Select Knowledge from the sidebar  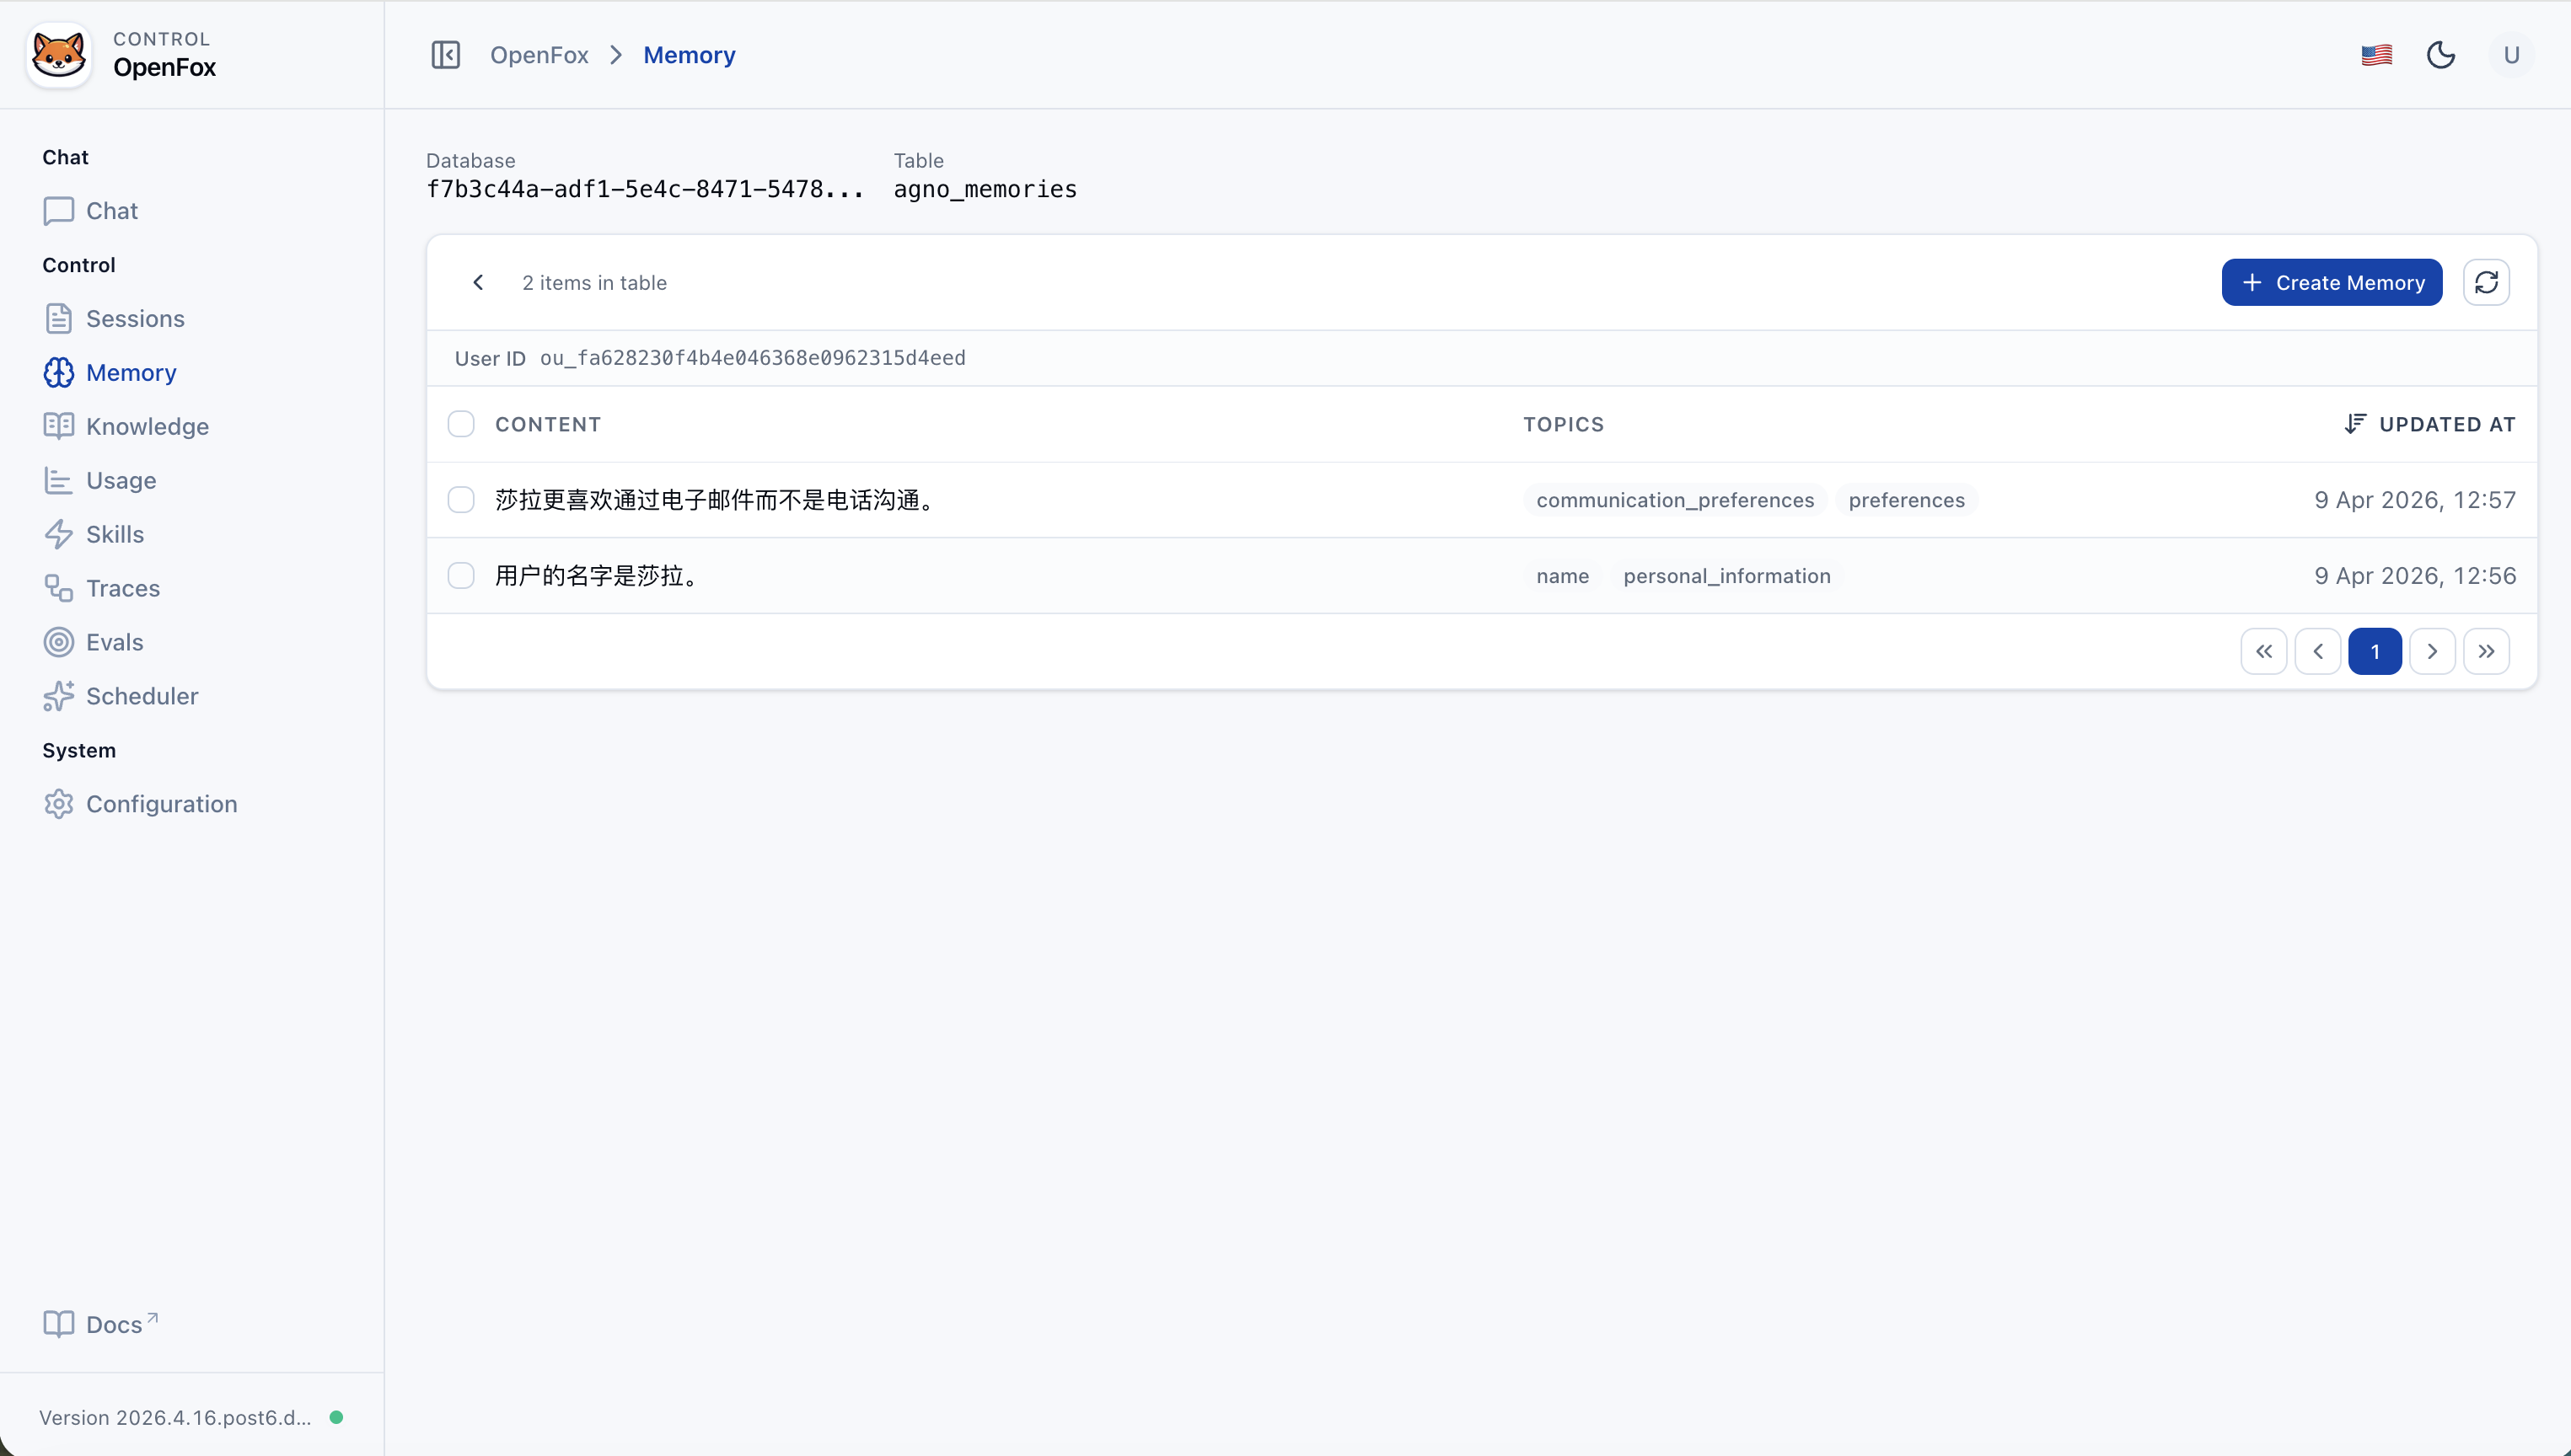[147, 426]
